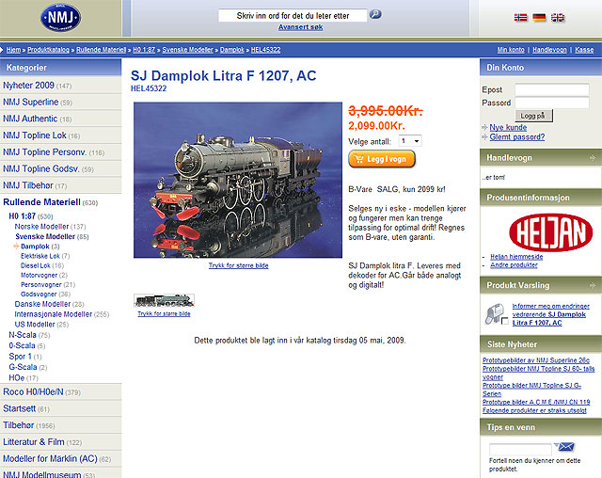The height and width of the screenshot is (478, 602).
Task: Click Trykk for større bilde under small thumbnail
Action: (x=164, y=313)
